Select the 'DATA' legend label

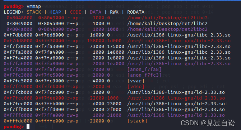coord(96,12)
